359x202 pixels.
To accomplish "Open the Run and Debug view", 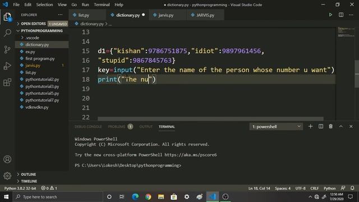I will click(x=7, y=66).
